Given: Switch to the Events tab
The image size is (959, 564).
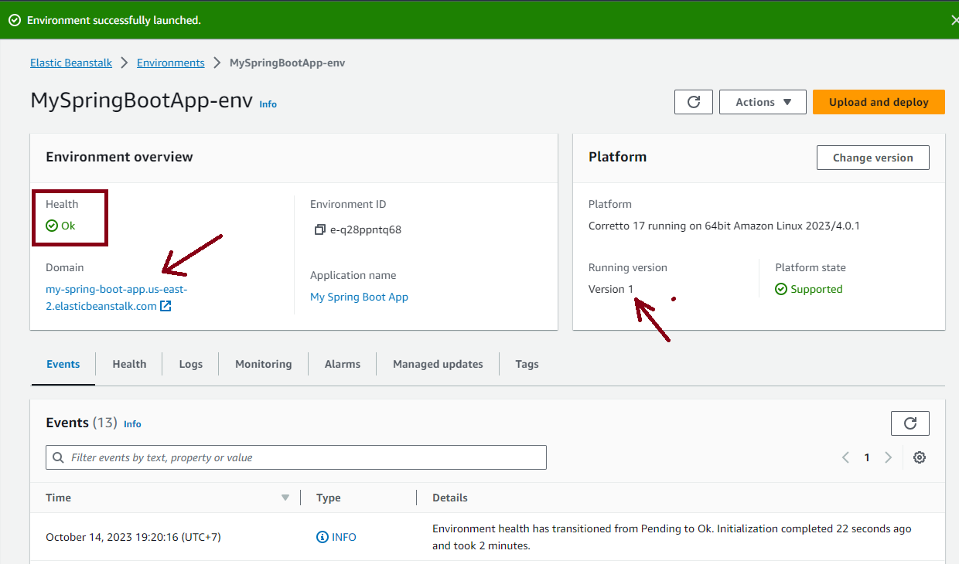Looking at the screenshot, I should point(63,364).
